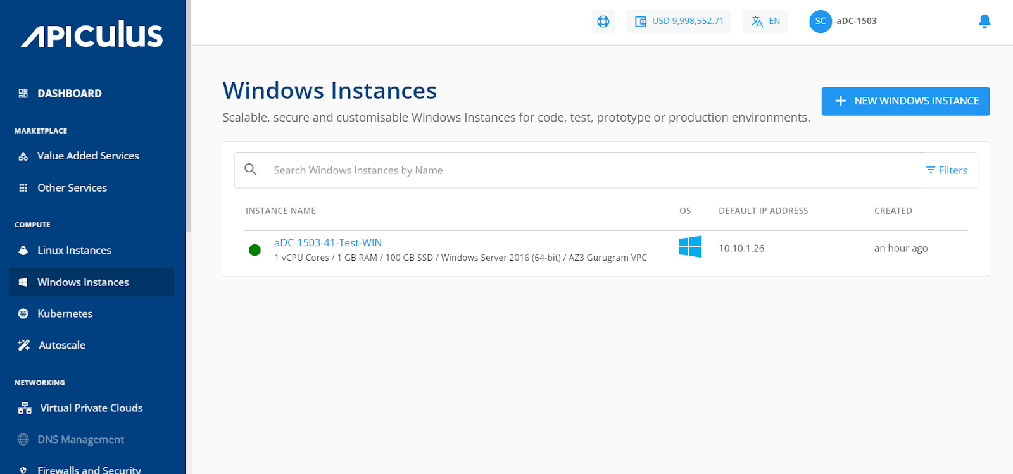Open the aDC-1503-41-Test-WIN instance link
The height and width of the screenshot is (474, 1013).
pyautogui.click(x=327, y=243)
